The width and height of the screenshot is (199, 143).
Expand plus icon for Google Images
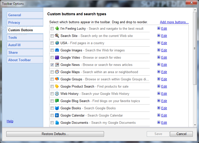[x=159, y=50]
